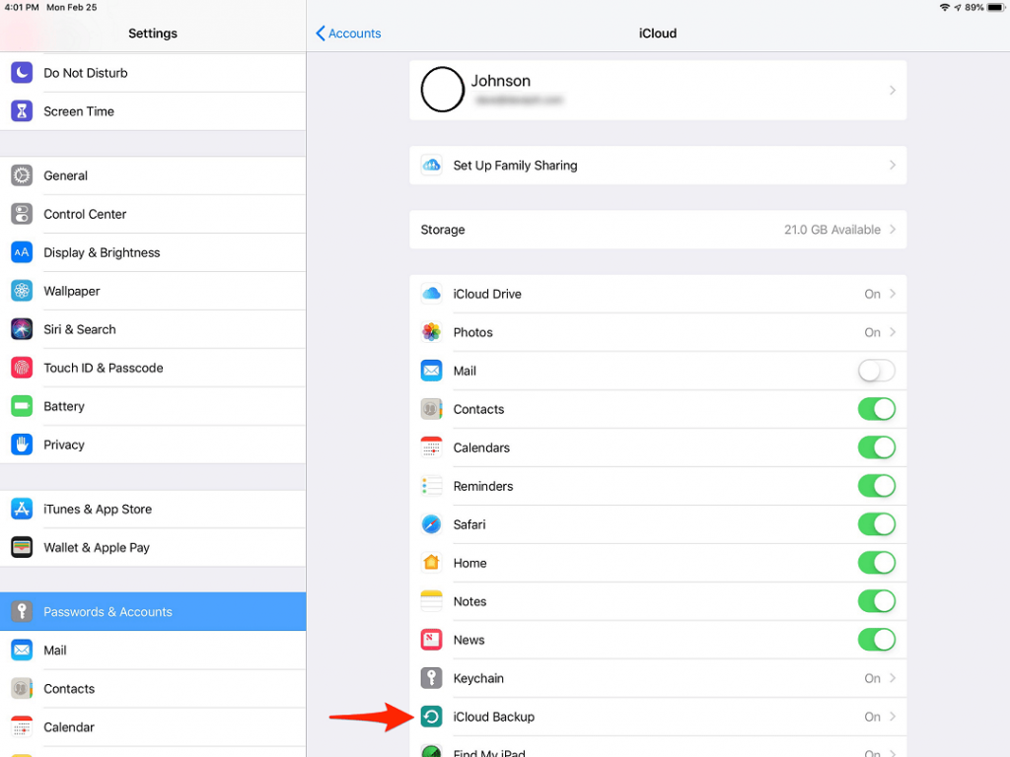
Task: Tap the Wallpaper flower icon
Action: tap(22, 291)
